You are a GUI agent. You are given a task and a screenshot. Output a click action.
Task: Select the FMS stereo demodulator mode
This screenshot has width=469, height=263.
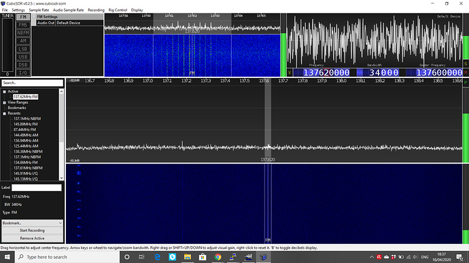23,25
